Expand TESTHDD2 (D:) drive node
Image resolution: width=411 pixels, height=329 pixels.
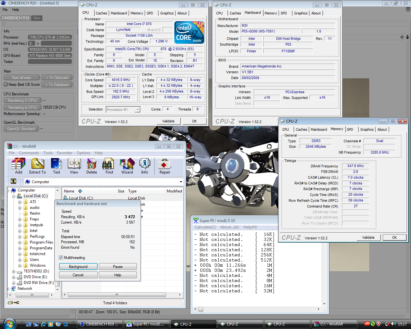(x=14, y=271)
